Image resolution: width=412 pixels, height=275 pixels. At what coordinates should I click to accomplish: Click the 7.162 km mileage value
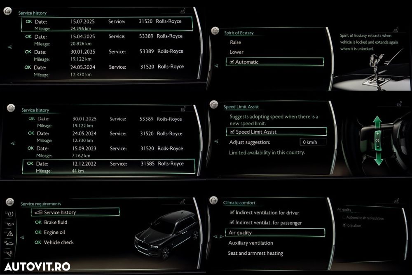81,155
